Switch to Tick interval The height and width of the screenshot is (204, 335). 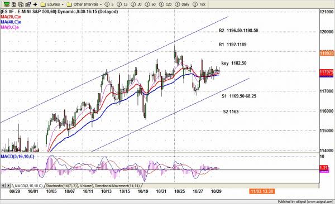(x=199, y=4)
